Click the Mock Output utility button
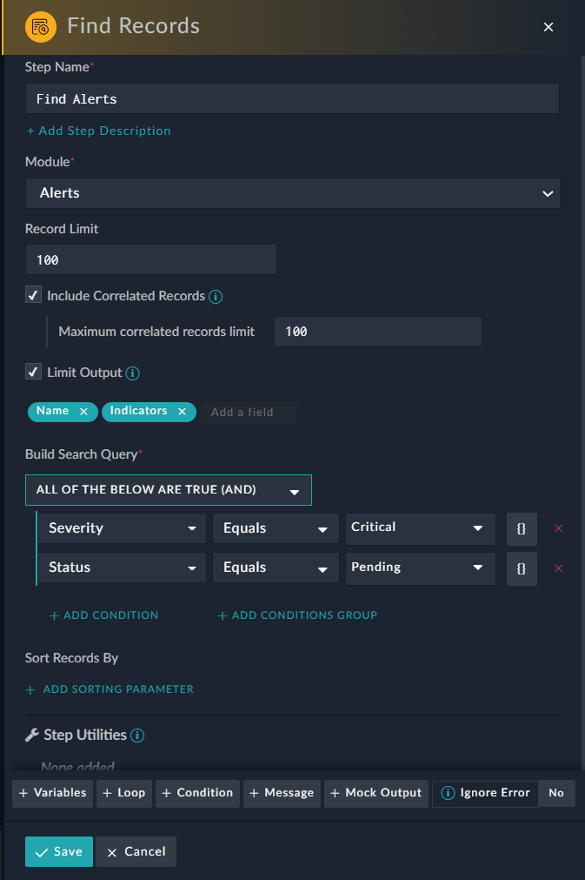The image size is (585, 880). (376, 793)
